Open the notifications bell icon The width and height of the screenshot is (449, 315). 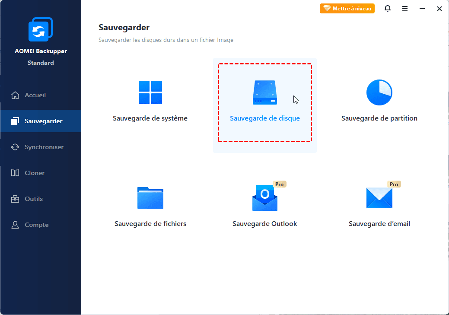[388, 9]
